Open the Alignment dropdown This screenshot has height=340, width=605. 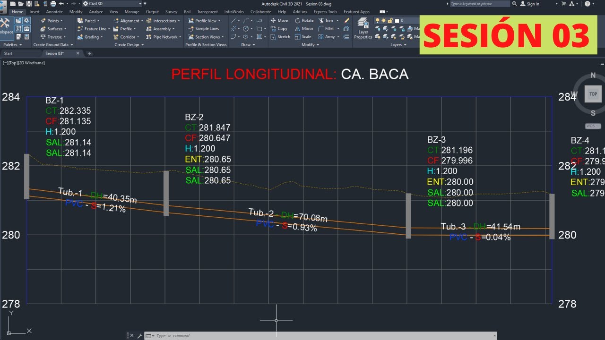(128, 21)
